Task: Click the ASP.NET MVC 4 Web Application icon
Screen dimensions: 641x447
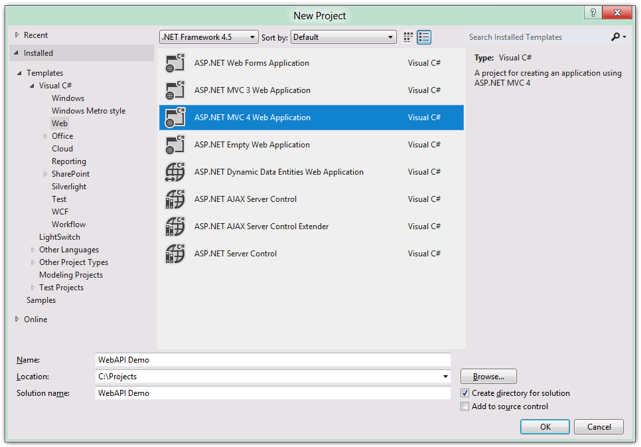Action: [x=175, y=118]
